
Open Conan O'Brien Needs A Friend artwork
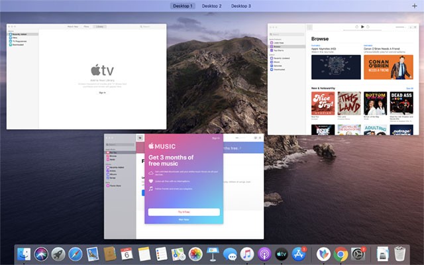pyautogui.click(x=388, y=67)
